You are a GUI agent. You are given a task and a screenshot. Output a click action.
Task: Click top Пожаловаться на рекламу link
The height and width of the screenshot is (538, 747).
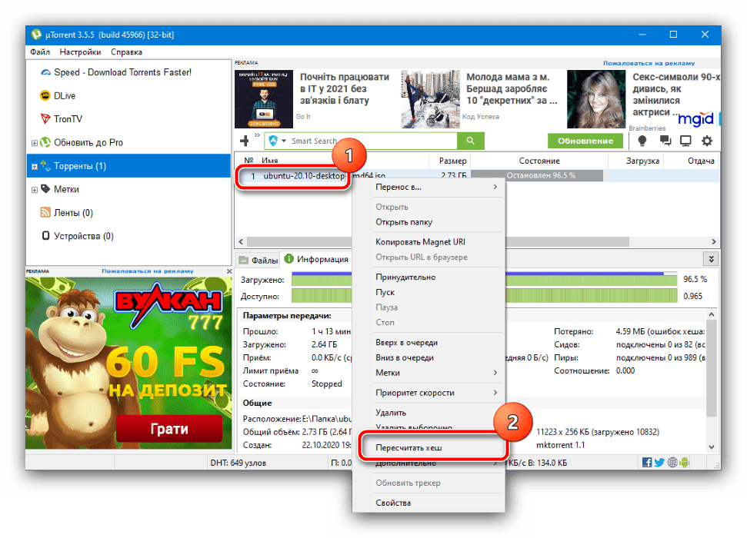tap(649, 63)
